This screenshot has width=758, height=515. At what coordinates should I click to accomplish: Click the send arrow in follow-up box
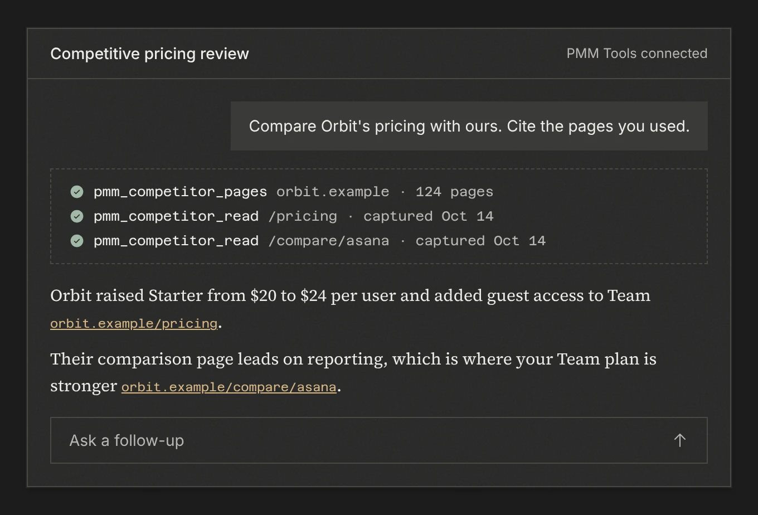[679, 440]
